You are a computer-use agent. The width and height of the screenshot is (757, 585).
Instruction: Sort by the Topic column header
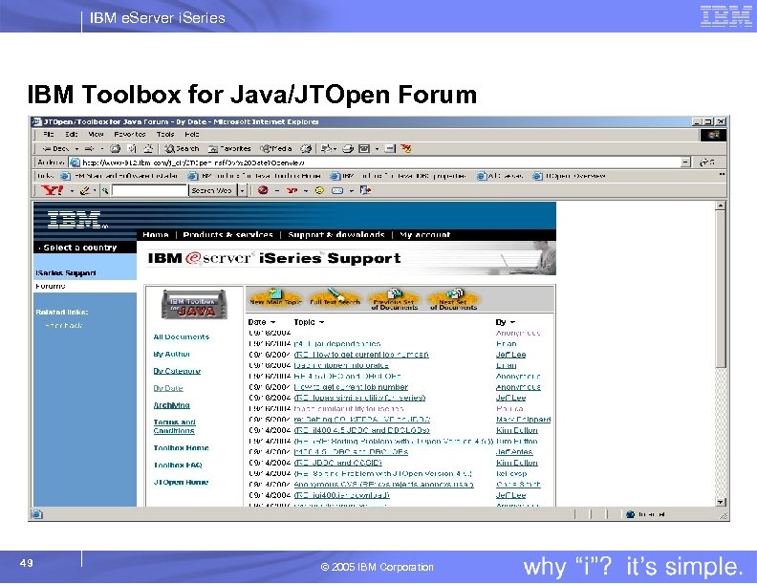309,322
